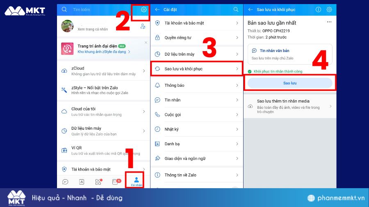
Task: Open Danh bạ settings
Action: pyautogui.click(x=196, y=144)
